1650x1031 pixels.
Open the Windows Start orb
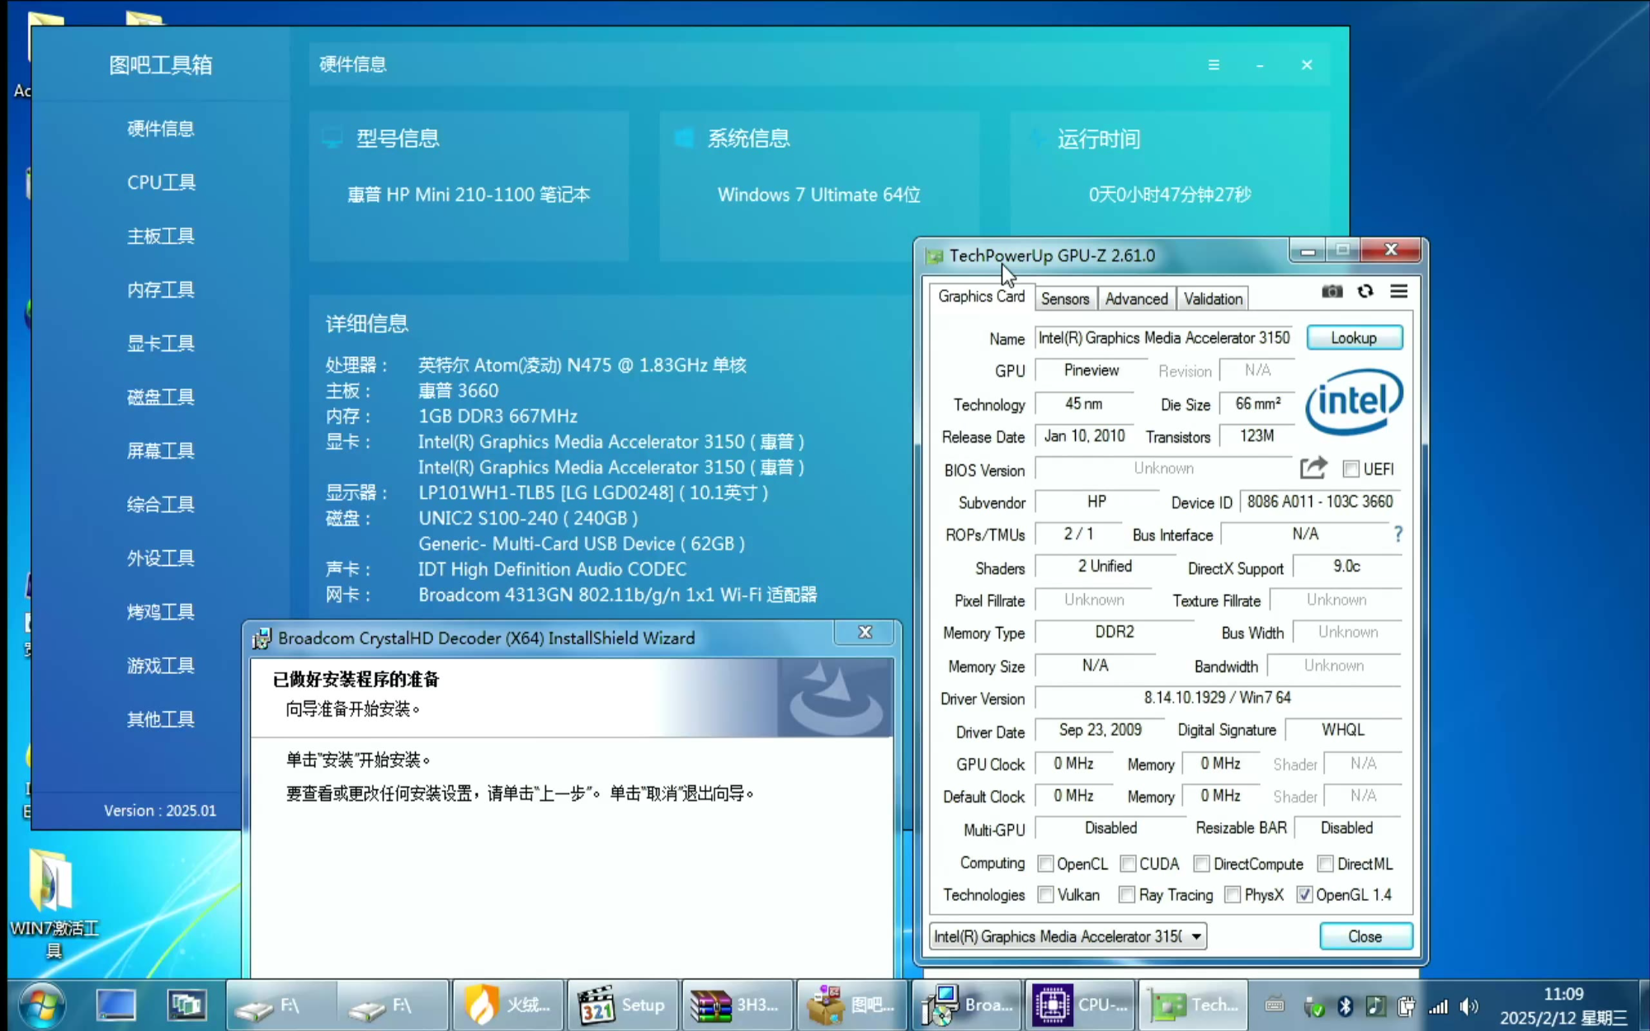tap(43, 1005)
